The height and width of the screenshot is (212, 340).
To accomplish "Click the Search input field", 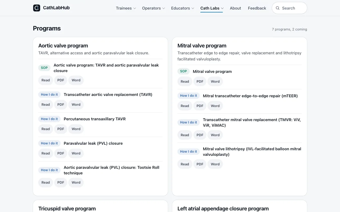I will click(290, 8).
